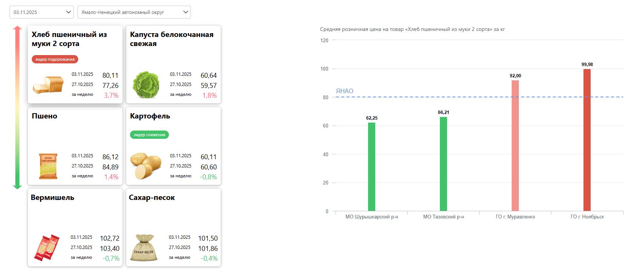Click the red arrowhead at gradient top
The image size is (636, 272).
tap(17, 28)
